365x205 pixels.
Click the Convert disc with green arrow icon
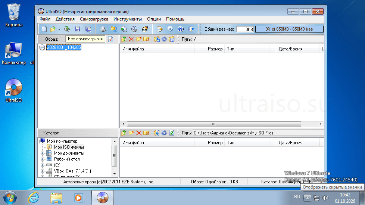124,29
